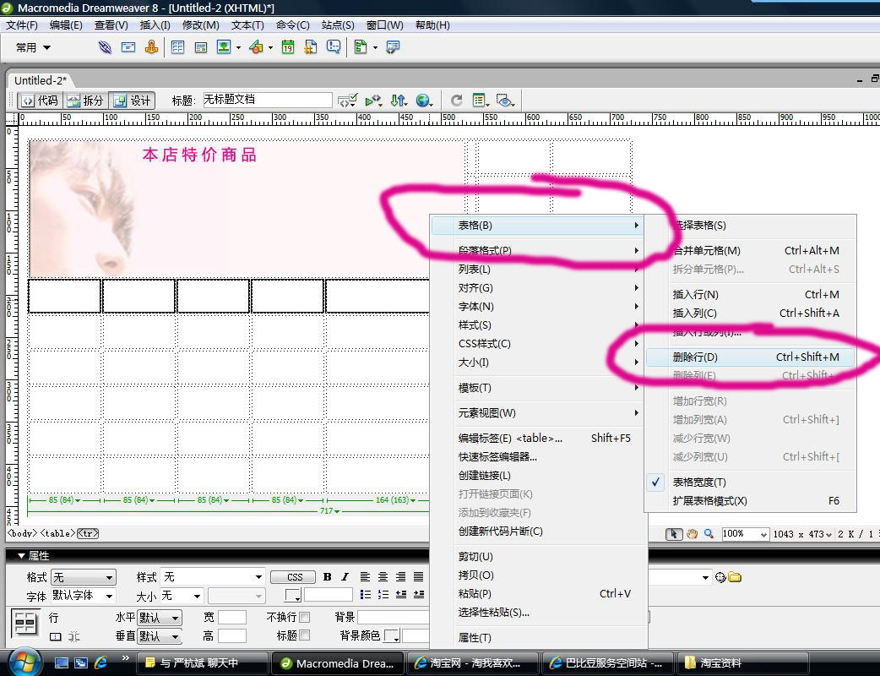The width and height of the screenshot is (880, 676).
Task: Insert a named anchor
Action: [x=151, y=47]
